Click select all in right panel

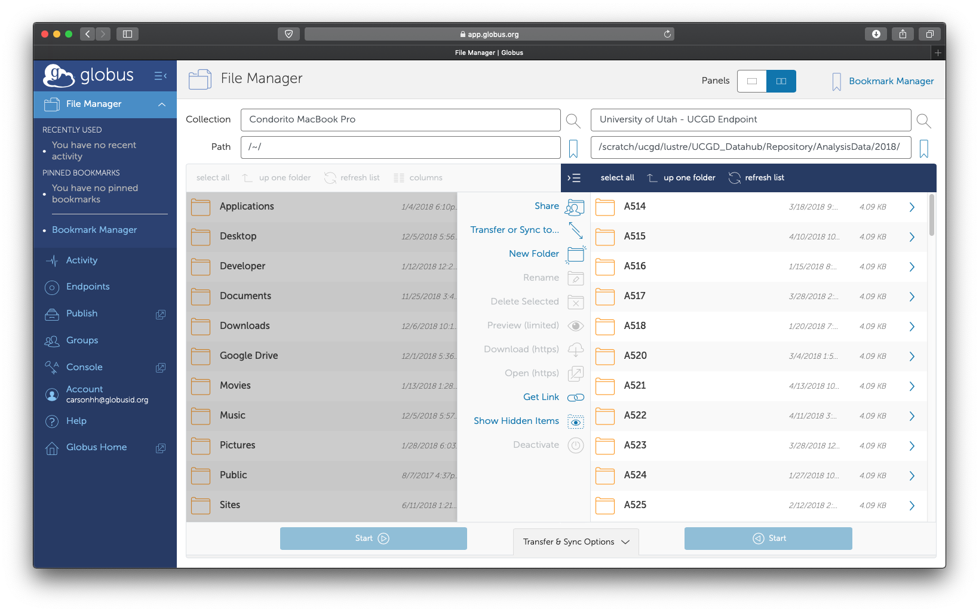(617, 178)
